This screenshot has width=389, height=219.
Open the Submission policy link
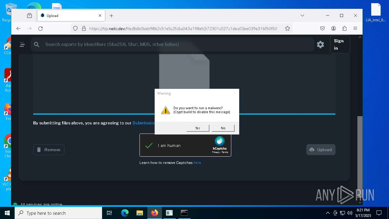coord(144,123)
